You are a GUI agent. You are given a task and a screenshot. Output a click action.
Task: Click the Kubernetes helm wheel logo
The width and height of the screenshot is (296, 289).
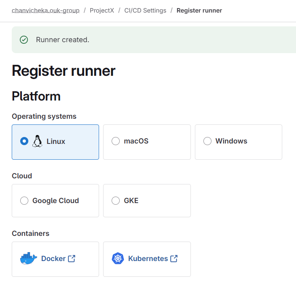tap(118, 259)
